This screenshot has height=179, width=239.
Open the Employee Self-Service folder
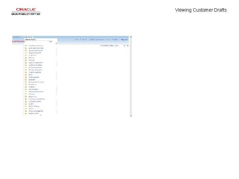tap(36, 48)
